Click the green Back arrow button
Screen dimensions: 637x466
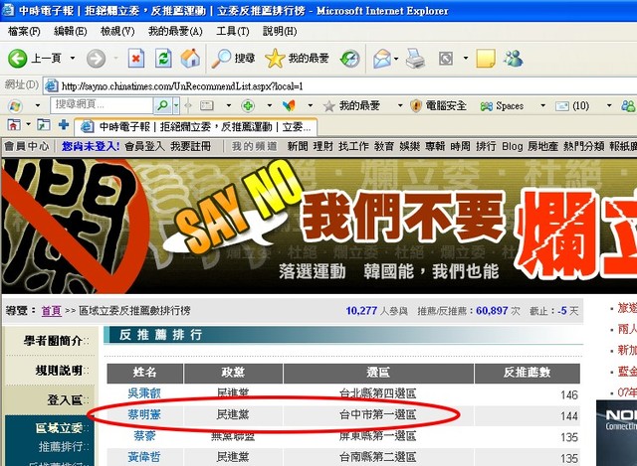pyautogui.click(x=18, y=59)
